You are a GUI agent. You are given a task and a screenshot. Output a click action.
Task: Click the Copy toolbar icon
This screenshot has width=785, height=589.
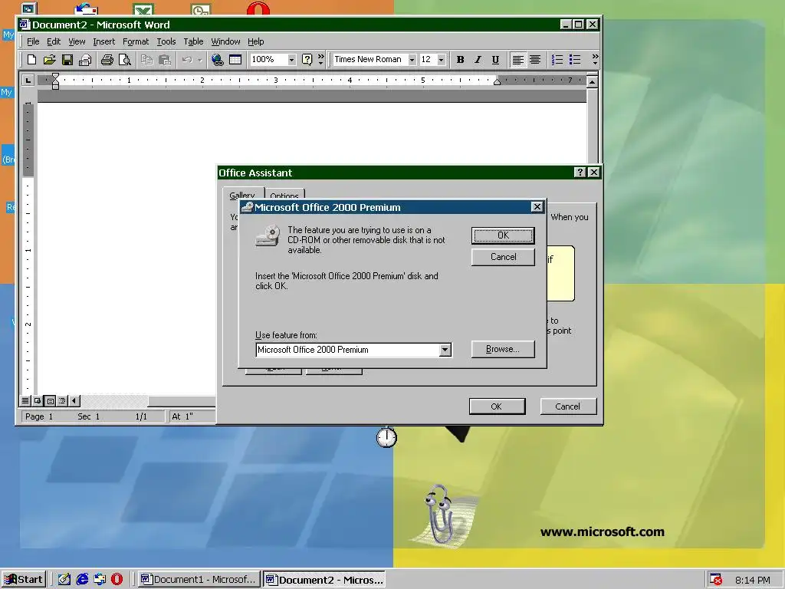click(146, 60)
